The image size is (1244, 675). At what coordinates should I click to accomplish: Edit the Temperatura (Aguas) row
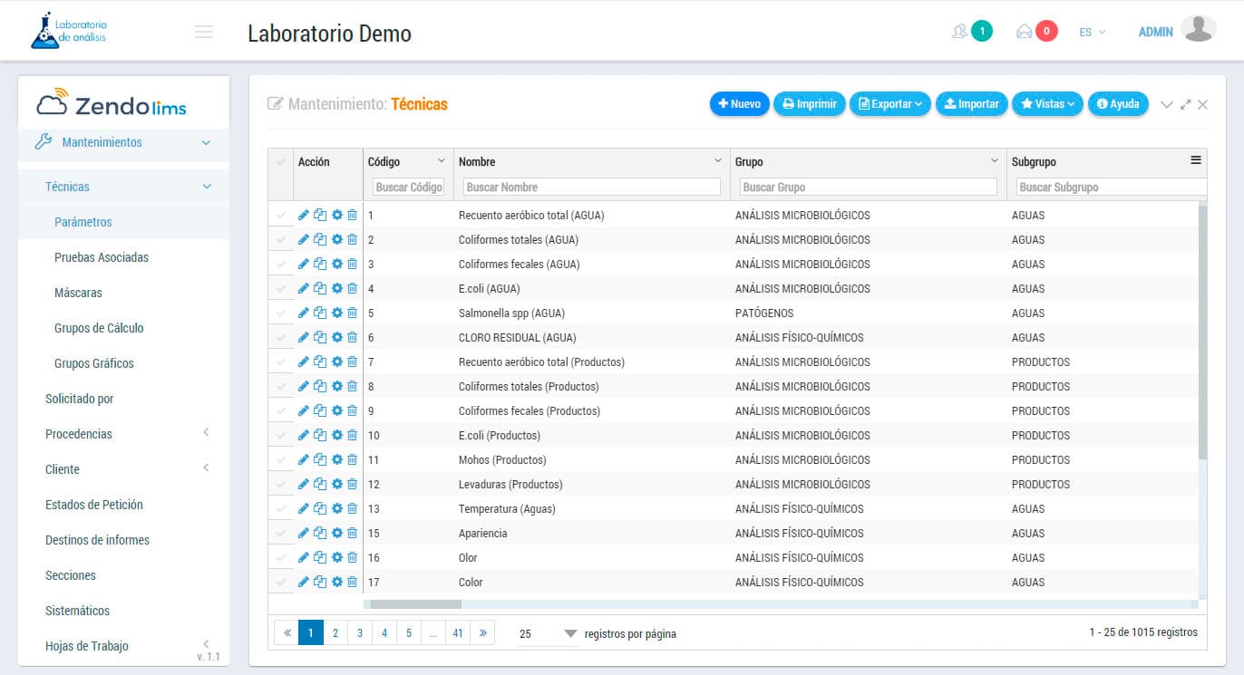pyautogui.click(x=304, y=509)
